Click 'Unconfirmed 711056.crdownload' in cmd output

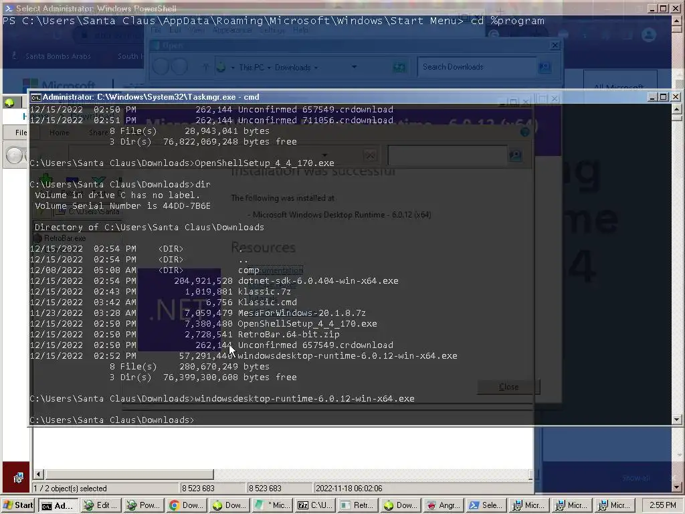pyautogui.click(x=316, y=120)
